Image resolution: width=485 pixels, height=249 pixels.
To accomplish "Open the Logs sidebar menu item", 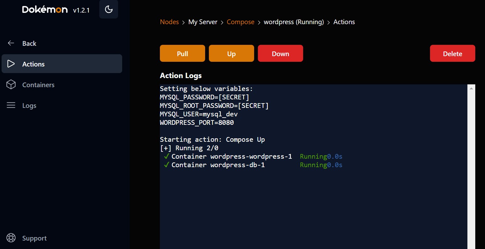I will (x=29, y=106).
